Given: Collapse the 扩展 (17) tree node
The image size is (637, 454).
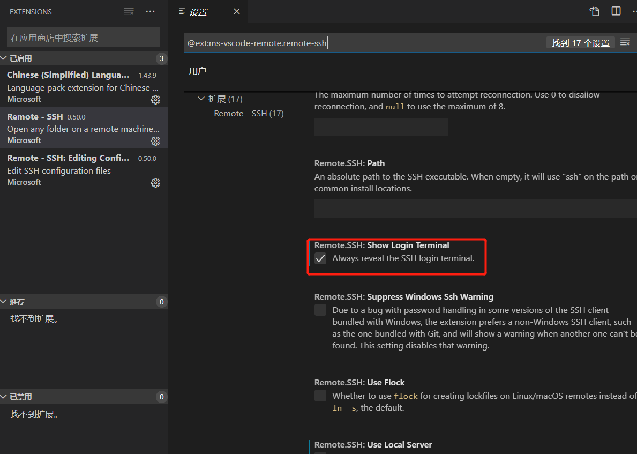Looking at the screenshot, I should point(201,99).
